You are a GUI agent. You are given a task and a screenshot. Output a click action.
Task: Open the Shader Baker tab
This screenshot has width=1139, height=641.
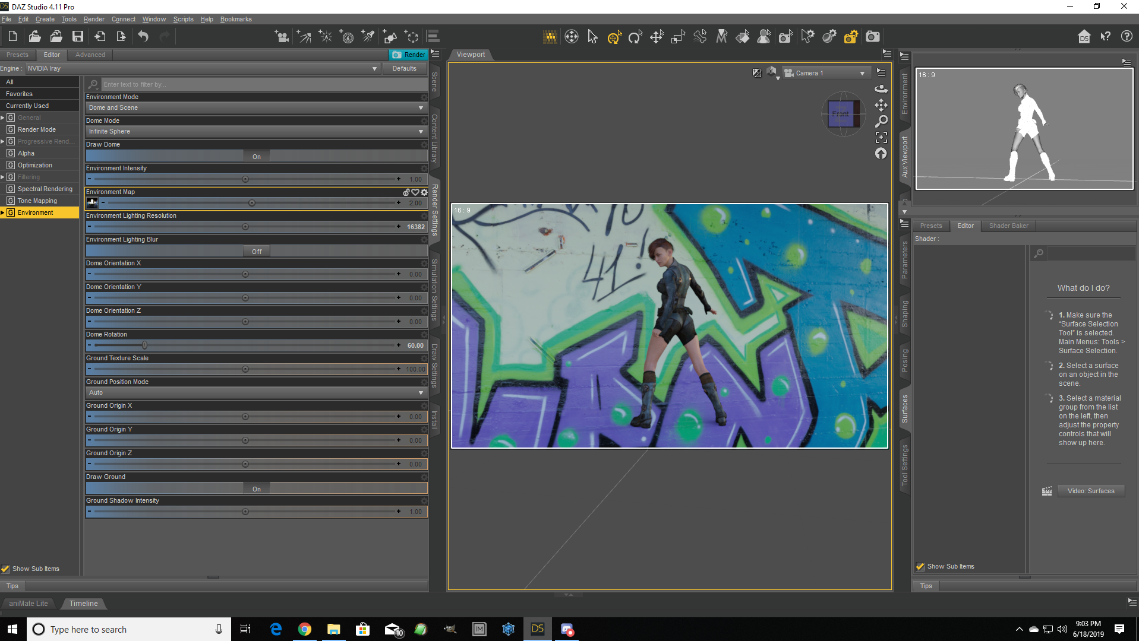click(x=1008, y=226)
